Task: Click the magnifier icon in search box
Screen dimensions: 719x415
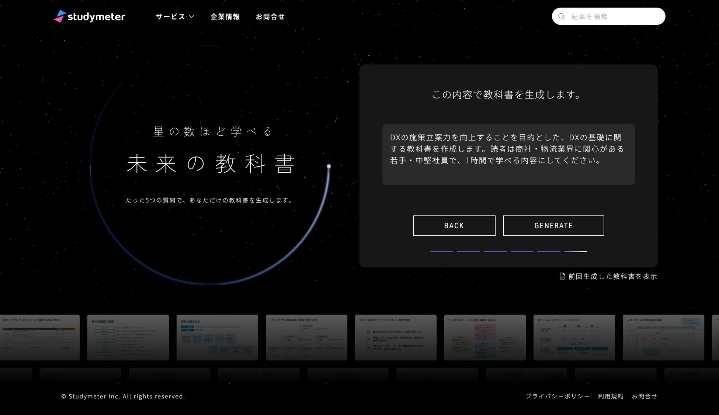Action: pos(562,16)
